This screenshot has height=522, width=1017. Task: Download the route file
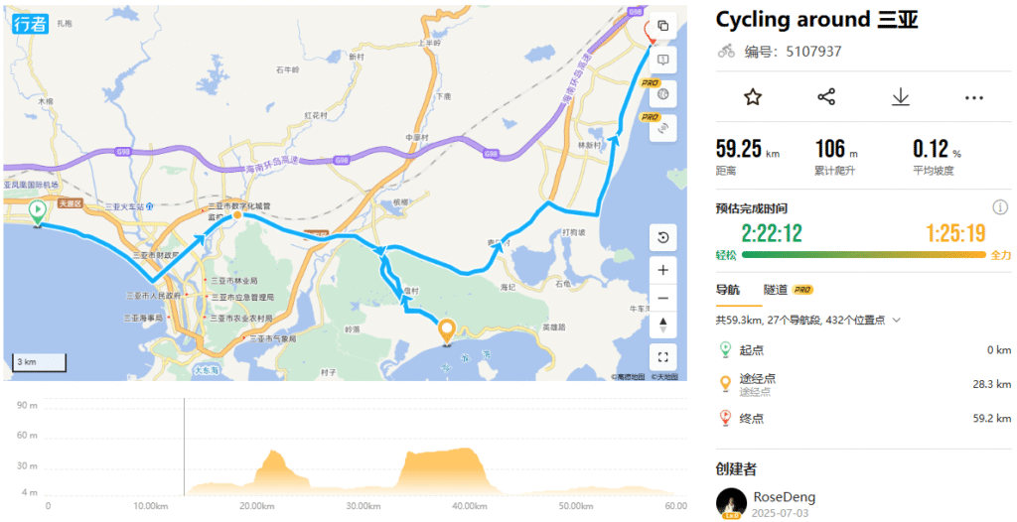click(x=900, y=96)
